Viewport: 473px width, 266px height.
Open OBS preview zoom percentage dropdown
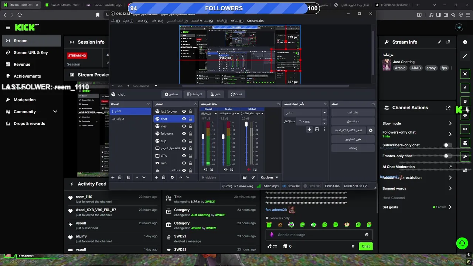156,86
